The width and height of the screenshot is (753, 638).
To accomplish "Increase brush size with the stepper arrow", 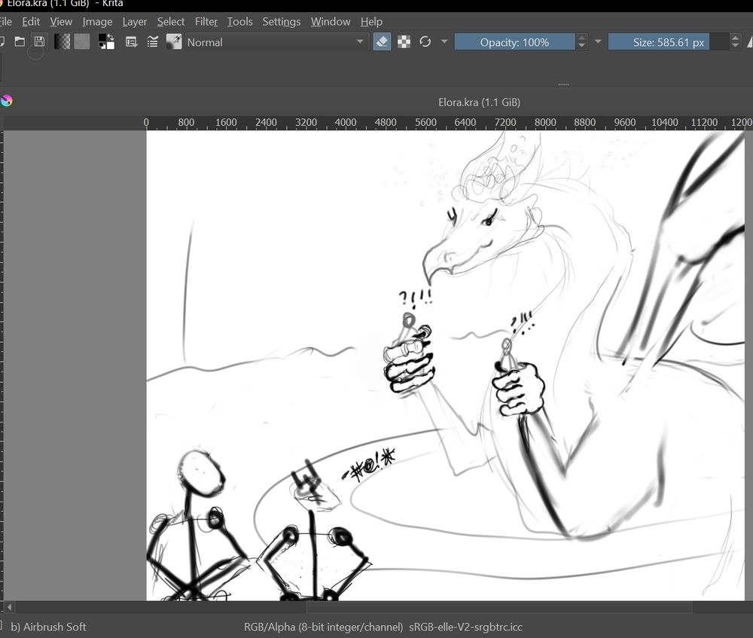I will [x=735, y=38].
